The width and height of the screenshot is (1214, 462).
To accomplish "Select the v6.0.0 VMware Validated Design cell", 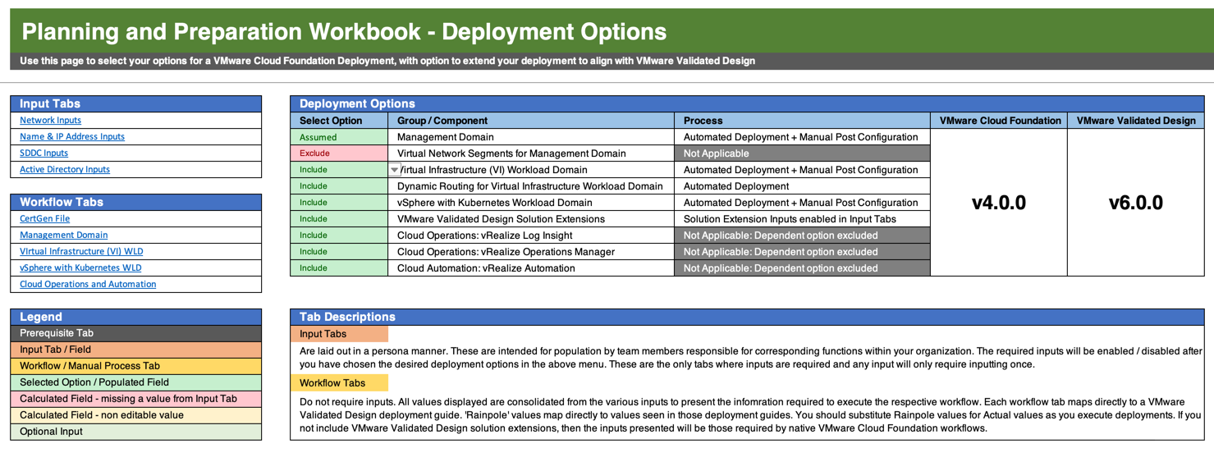I will [1135, 203].
